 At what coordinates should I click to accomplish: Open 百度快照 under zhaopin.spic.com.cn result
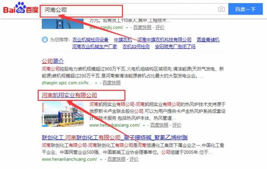click(x=112, y=83)
